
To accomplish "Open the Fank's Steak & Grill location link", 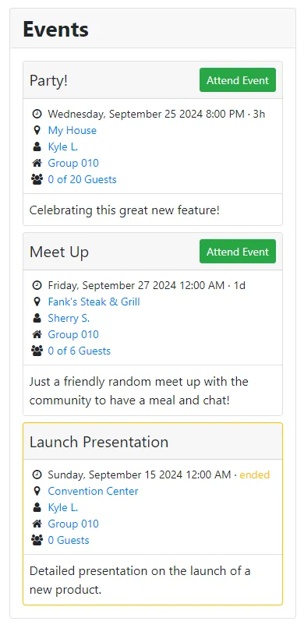I will [94, 302].
